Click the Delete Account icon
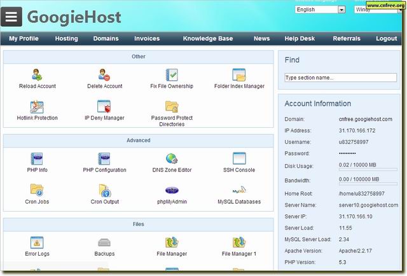 pyautogui.click(x=104, y=75)
